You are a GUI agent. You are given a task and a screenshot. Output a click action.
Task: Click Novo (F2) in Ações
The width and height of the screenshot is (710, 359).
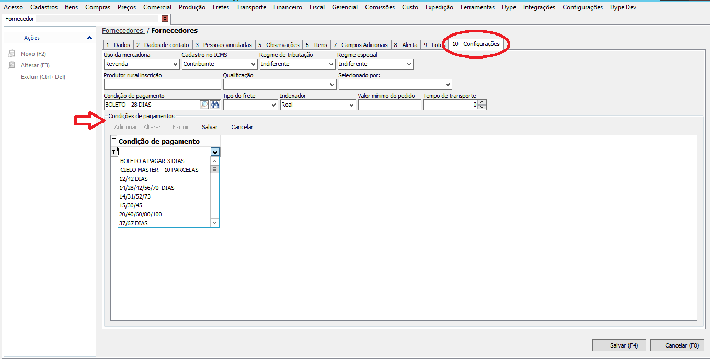click(34, 54)
